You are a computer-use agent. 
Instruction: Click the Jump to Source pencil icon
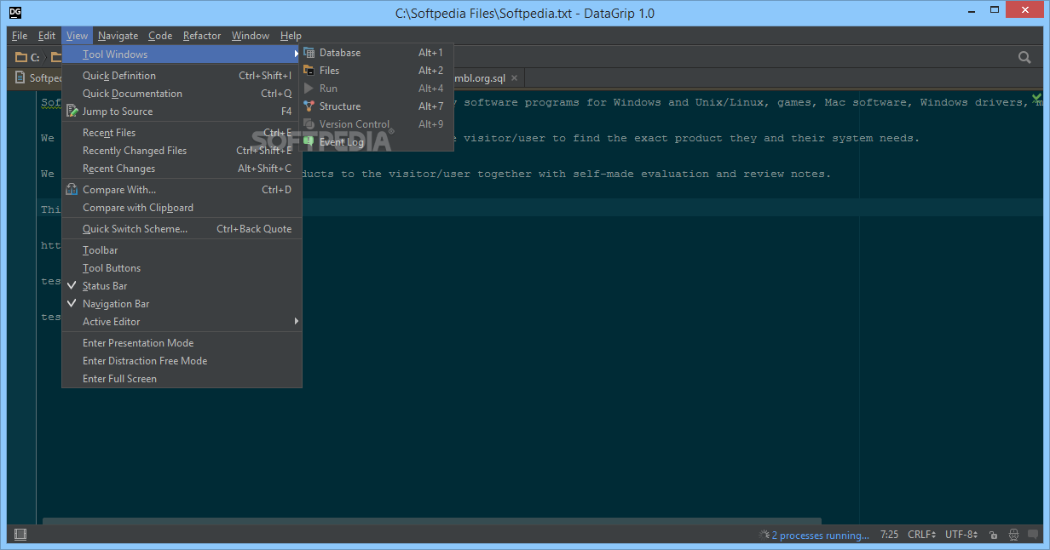coord(73,112)
